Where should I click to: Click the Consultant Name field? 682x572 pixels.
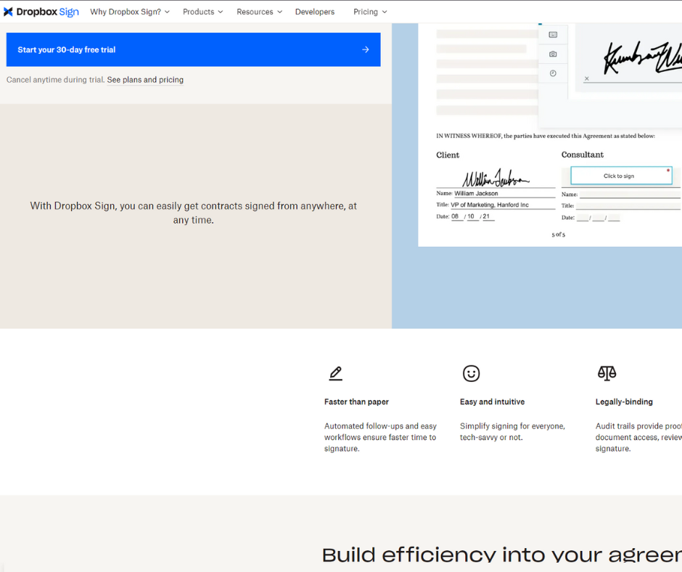pos(630,195)
